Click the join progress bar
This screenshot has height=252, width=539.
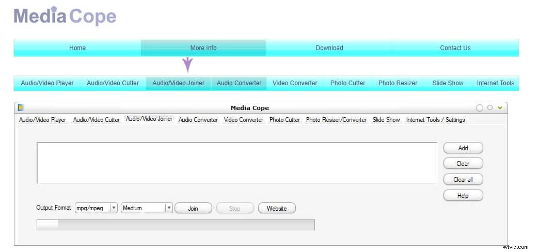(x=176, y=225)
